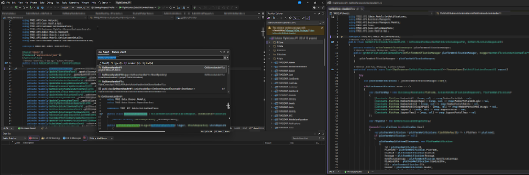Click the Error List filter icon
Viewport: 529px width, 175px height.
[x=85, y=138]
